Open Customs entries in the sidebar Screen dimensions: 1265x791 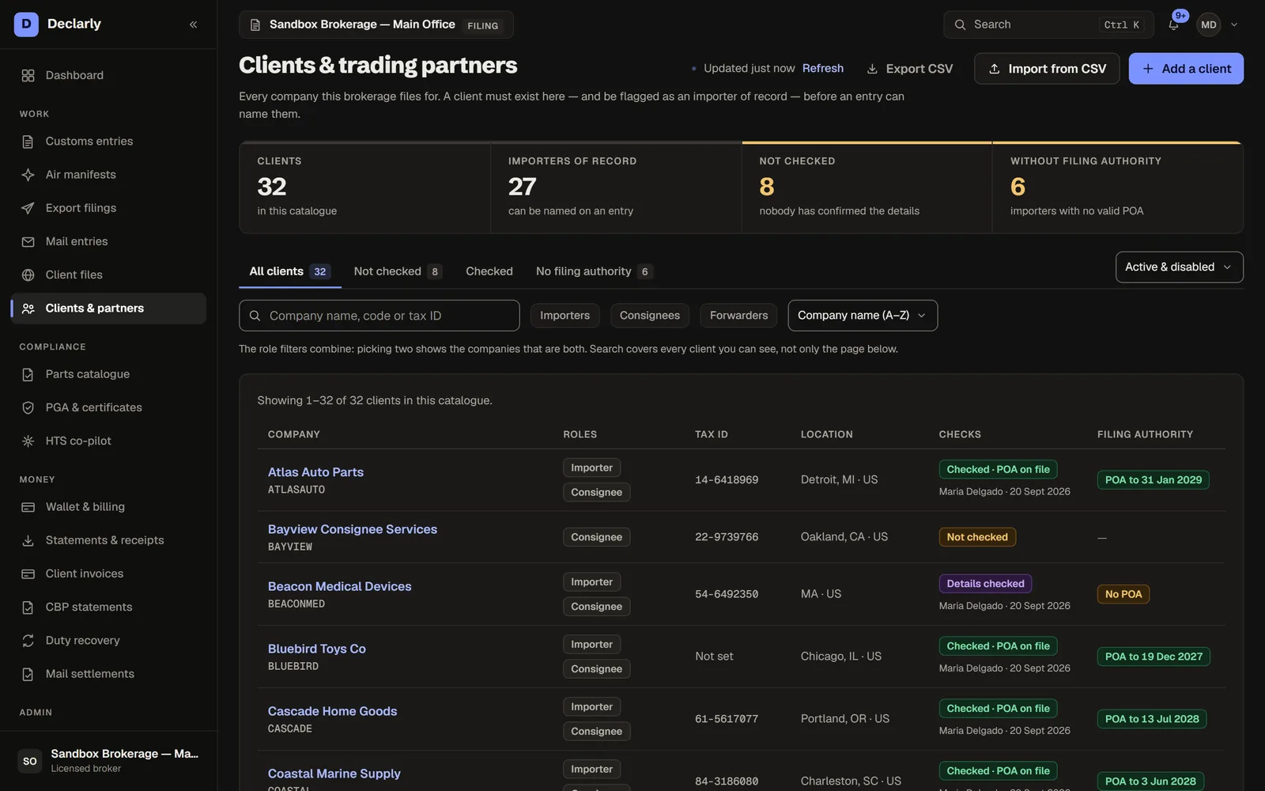click(108, 142)
